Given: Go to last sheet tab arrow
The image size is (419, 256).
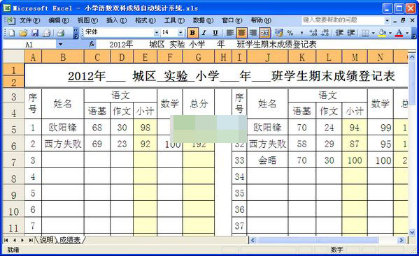Looking at the screenshot, I should (x=31, y=240).
